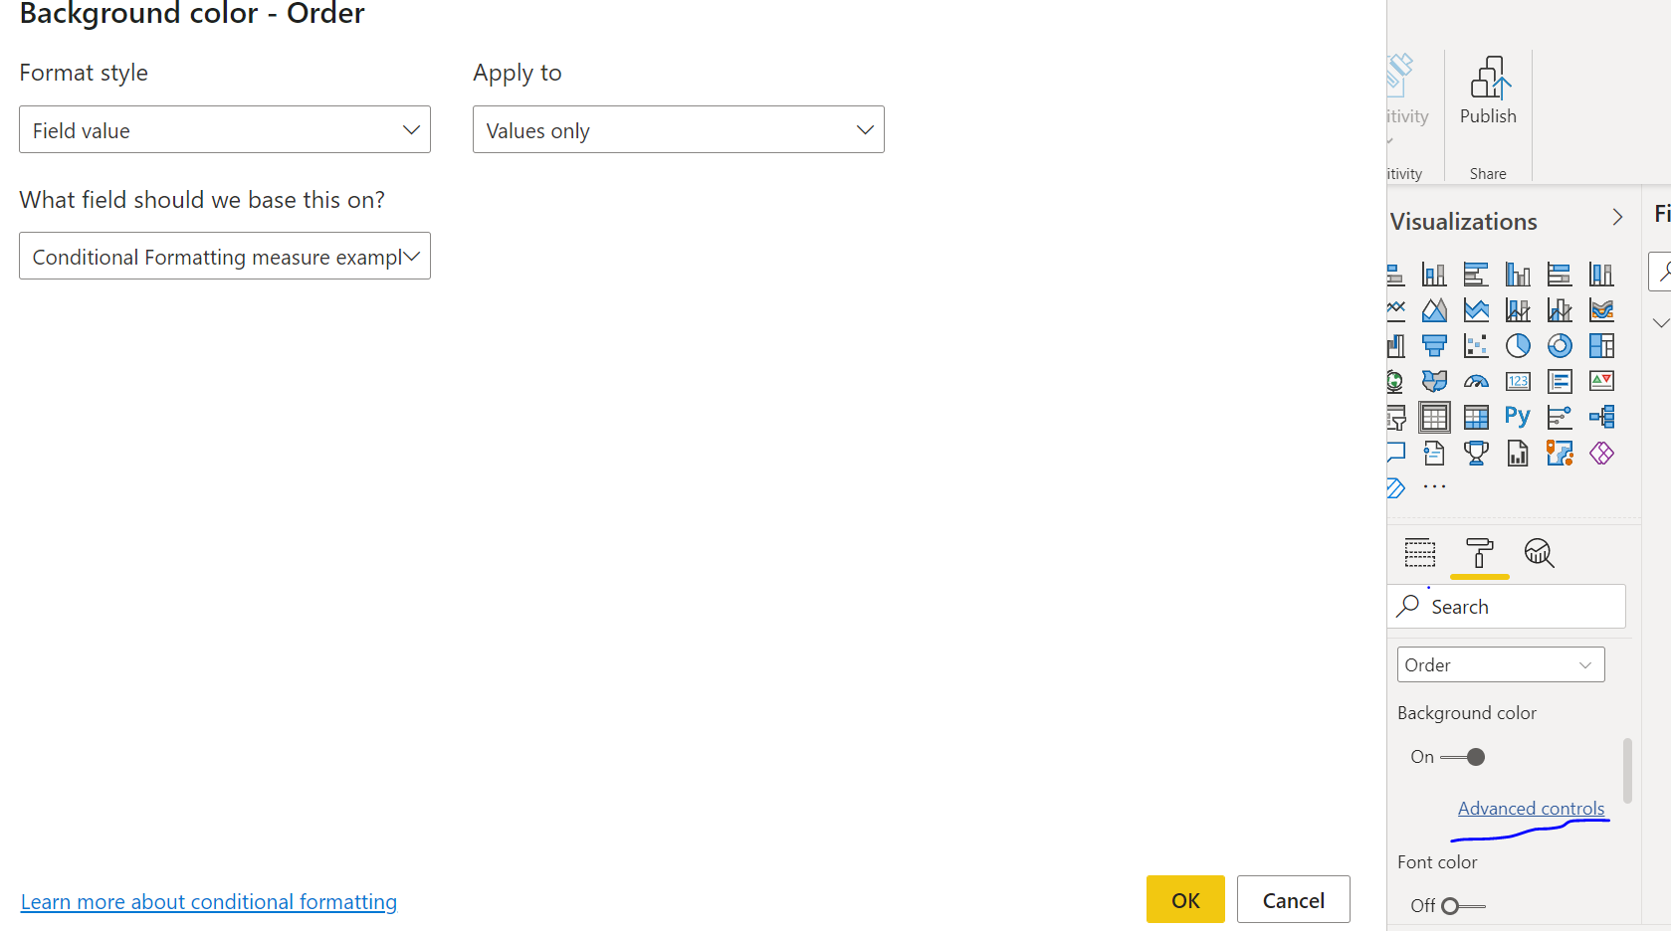Open the Order column dropdown
The width and height of the screenshot is (1671, 931).
coord(1501,664)
